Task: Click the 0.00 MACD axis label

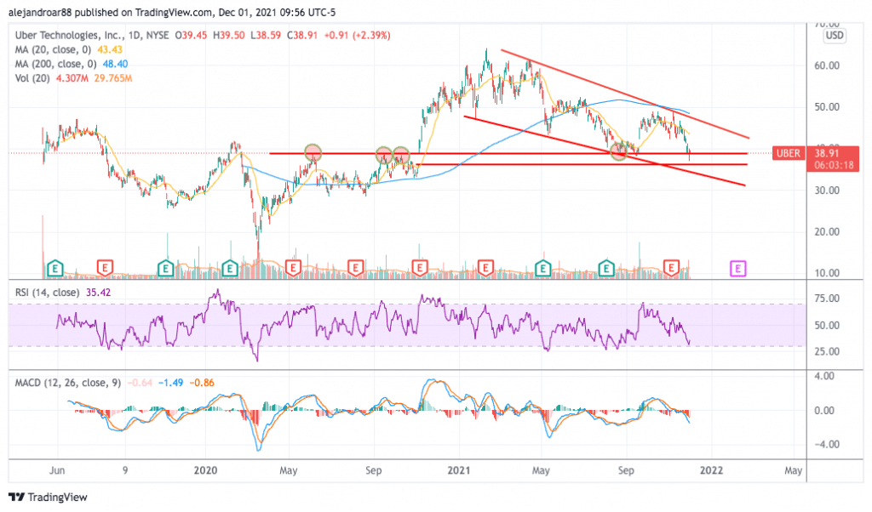Action: coord(824,411)
